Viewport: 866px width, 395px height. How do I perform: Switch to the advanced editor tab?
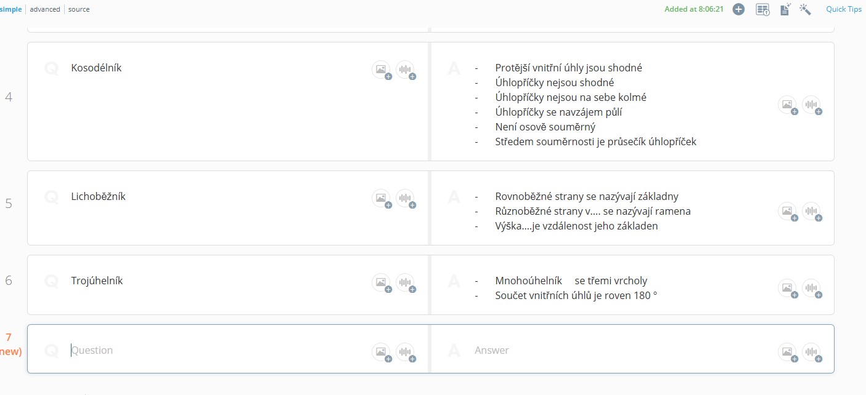45,9
